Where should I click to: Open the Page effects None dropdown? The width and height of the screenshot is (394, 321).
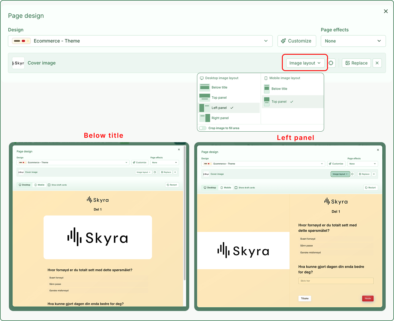[x=353, y=41]
